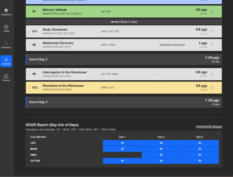
Task: Open more options for Warehouse Discovery row
Action: click(x=218, y=44)
